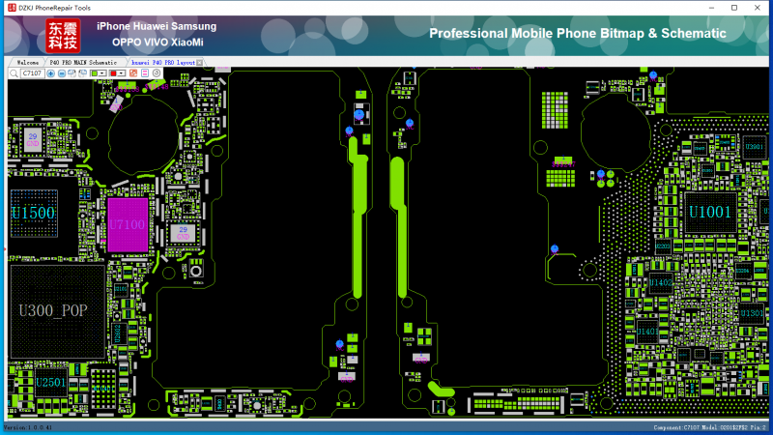Zoom in with the blue plus icon
This screenshot has height=435, width=773.
(51, 73)
